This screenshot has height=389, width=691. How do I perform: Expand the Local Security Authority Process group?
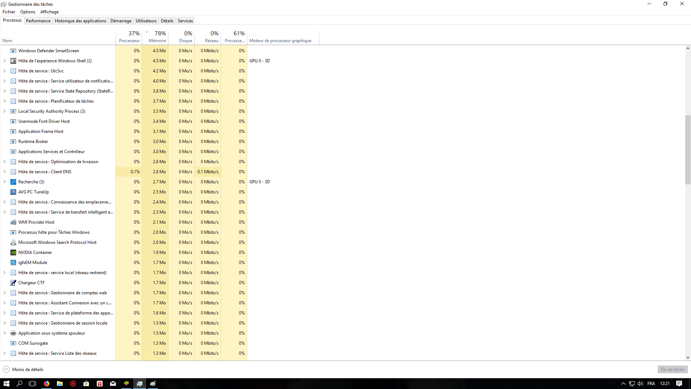pyautogui.click(x=5, y=111)
